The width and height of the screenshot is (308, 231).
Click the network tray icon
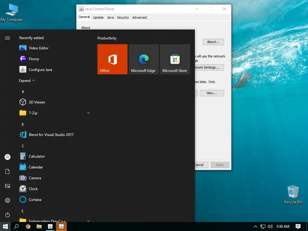[263, 226]
